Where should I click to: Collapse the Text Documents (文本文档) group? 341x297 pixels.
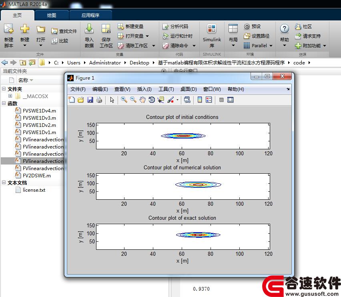4,183
